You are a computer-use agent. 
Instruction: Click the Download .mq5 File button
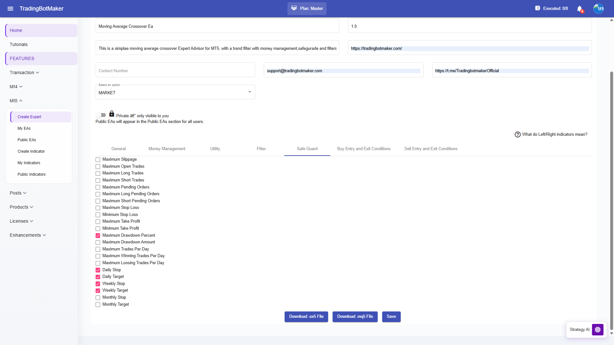pyautogui.click(x=355, y=317)
